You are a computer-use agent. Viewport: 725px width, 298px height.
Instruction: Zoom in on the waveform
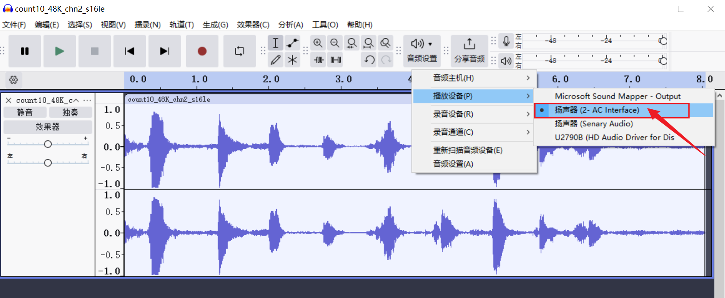(x=318, y=43)
